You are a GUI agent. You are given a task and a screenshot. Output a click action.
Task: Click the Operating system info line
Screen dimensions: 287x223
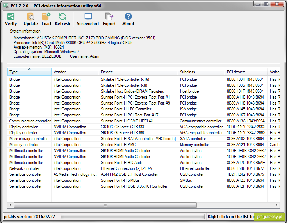pyautogui.click(x=46, y=52)
